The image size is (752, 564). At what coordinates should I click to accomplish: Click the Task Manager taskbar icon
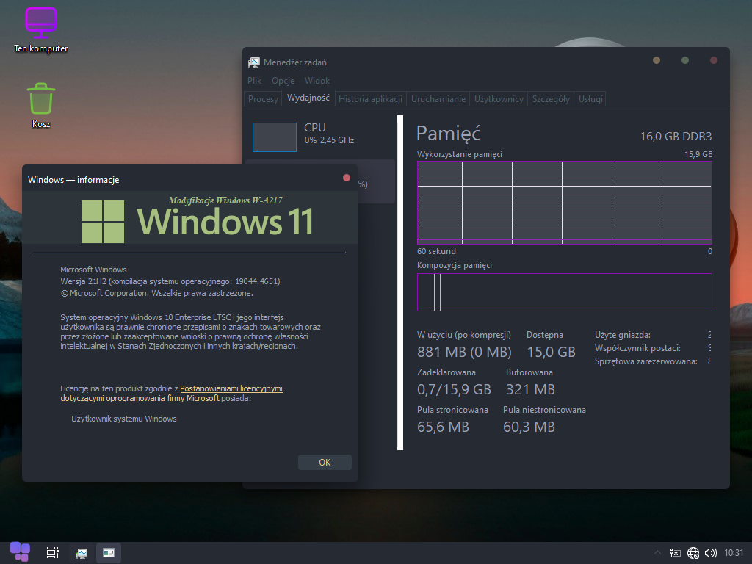(82, 553)
